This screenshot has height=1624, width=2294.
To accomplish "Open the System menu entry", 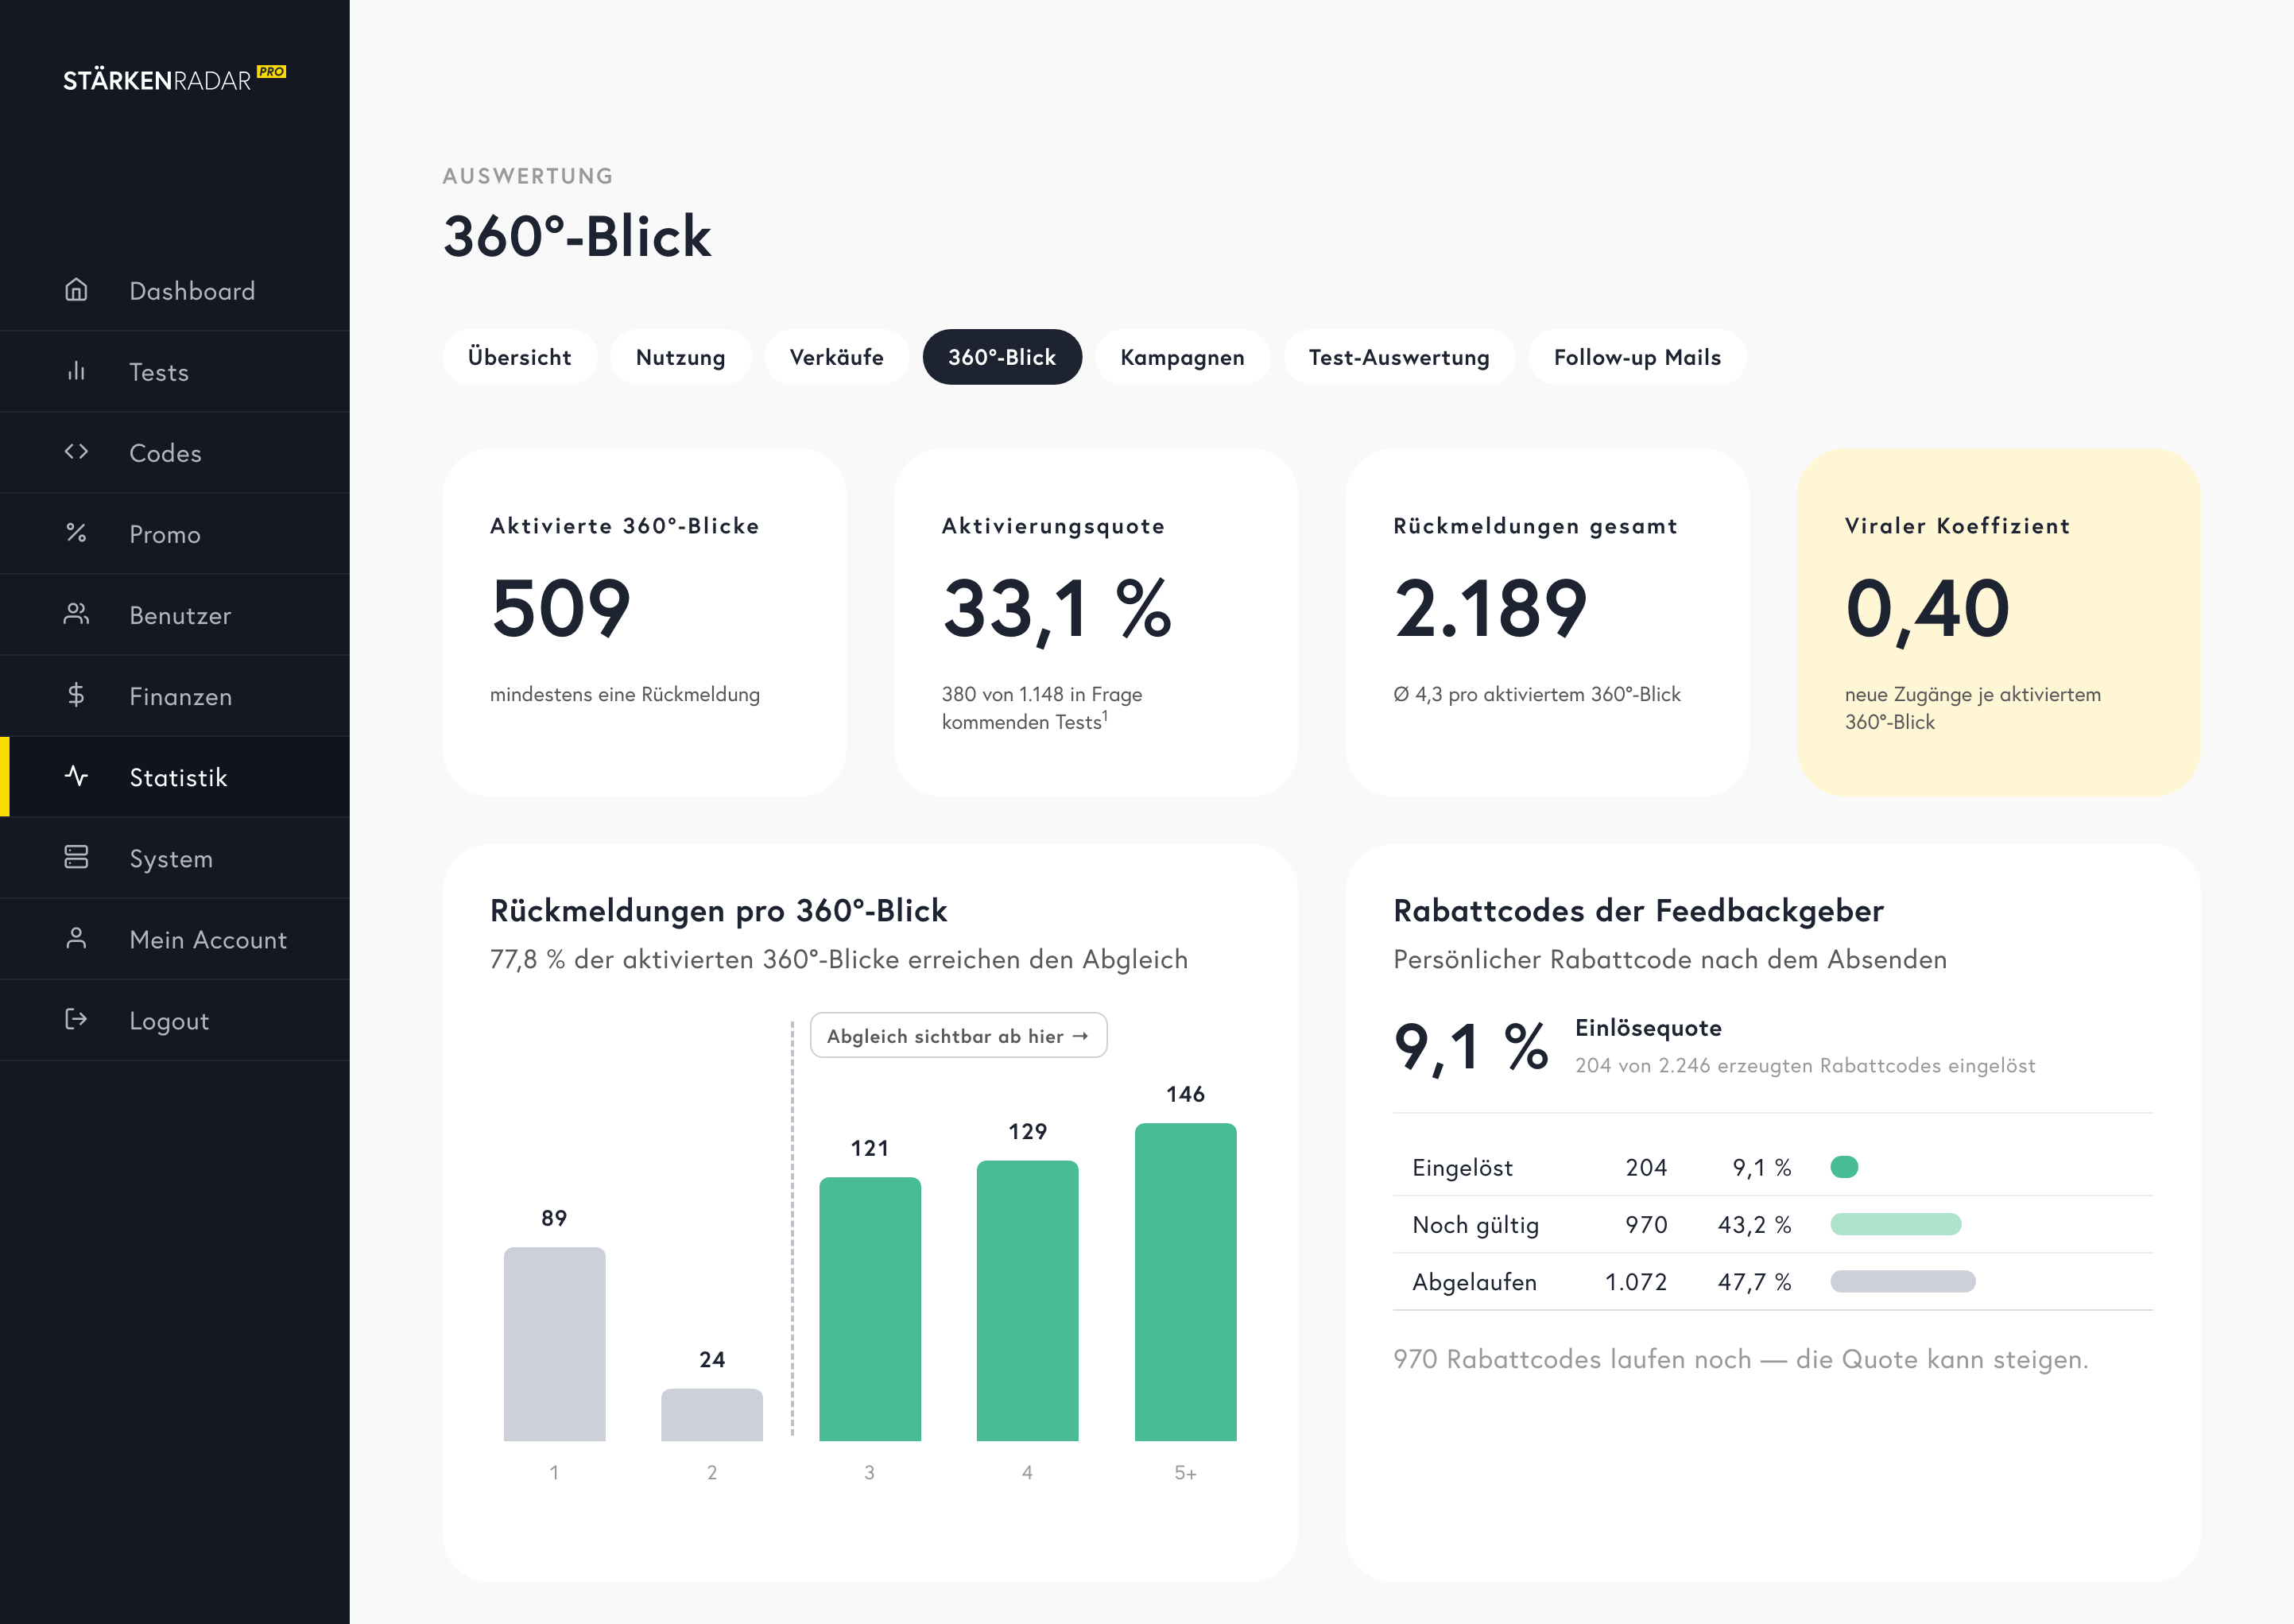I will point(175,857).
